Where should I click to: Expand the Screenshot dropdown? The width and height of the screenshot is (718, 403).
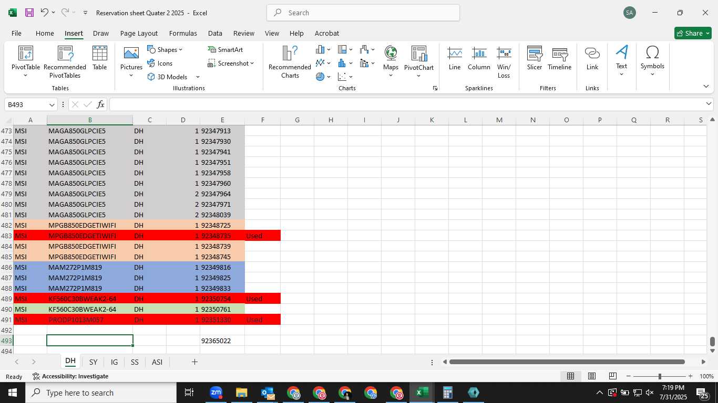[x=252, y=63]
